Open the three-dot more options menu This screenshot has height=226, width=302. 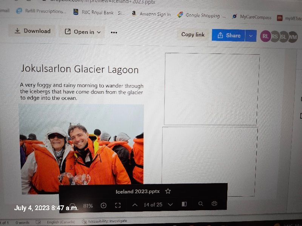coord(114,32)
